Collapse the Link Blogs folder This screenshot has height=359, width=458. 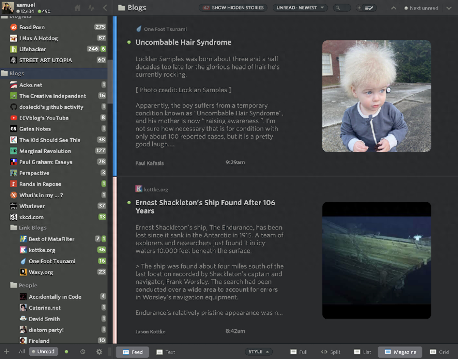pos(14,228)
